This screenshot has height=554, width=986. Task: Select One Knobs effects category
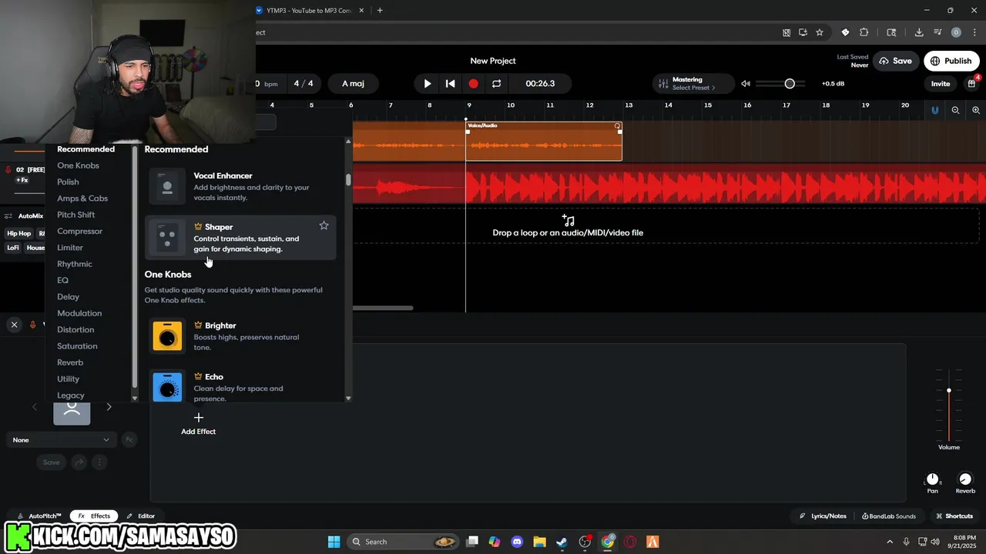(x=78, y=165)
